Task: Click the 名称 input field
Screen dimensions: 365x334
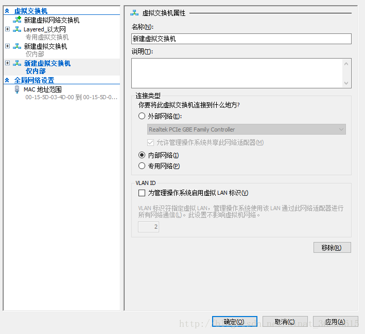Action: tap(241, 39)
